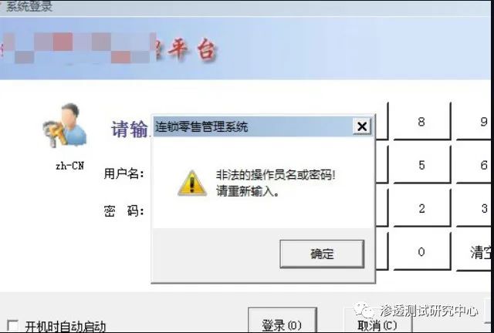494x333 pixels.
Task: Select keypad digit 6
Action: (x=475, y=165)
